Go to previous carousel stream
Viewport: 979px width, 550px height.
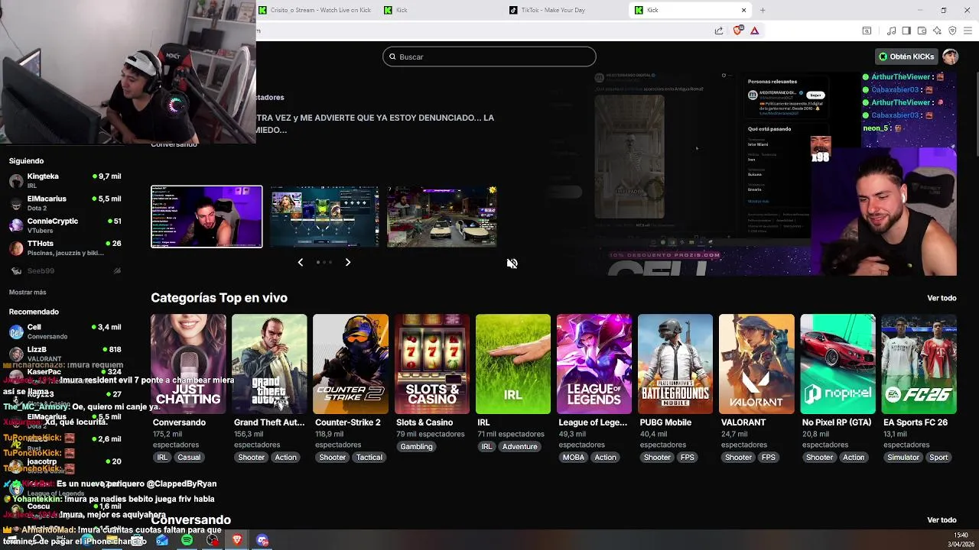coord(301,262)
